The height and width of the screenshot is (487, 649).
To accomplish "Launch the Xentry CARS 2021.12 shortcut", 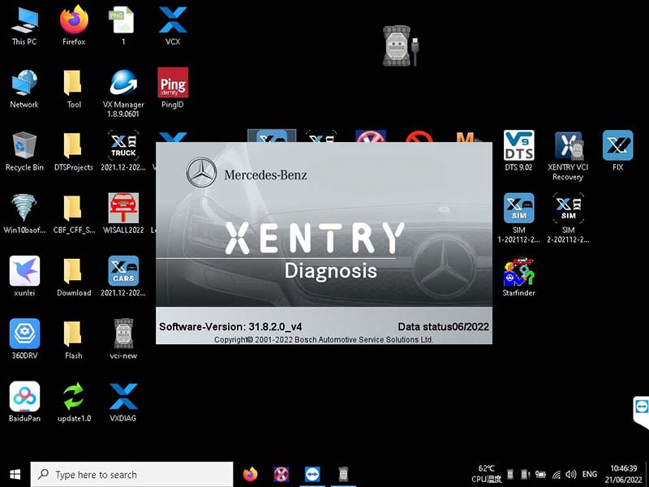I will 123,276.
